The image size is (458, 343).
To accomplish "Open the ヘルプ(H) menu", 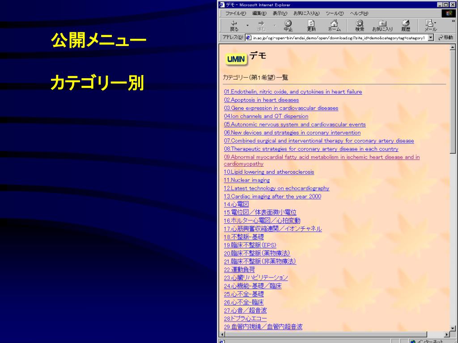I will (359, 13).
